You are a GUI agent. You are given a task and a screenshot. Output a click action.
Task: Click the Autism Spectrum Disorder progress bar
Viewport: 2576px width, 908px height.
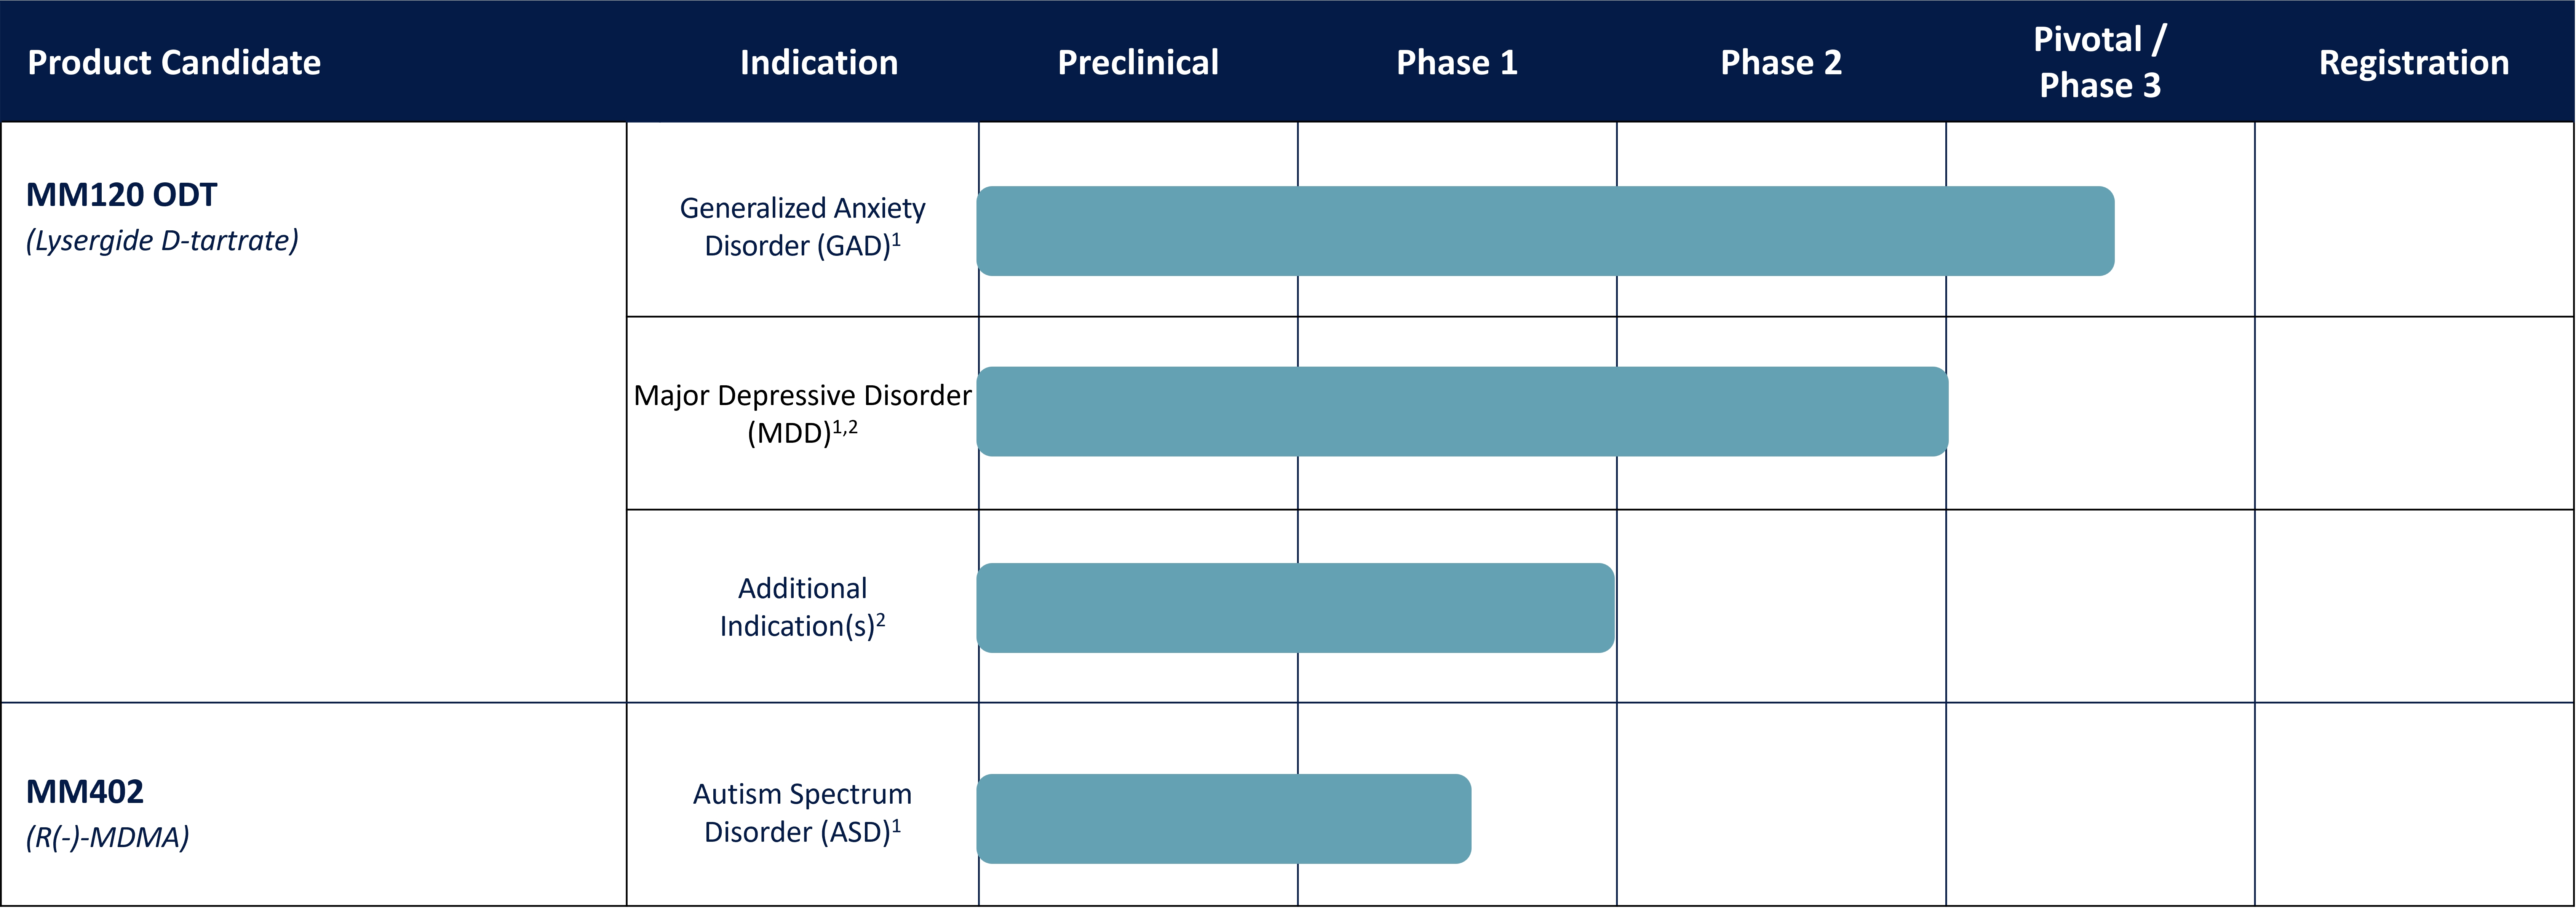pos(1223,819)
